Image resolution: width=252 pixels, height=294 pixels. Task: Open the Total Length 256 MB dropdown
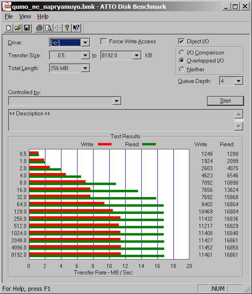point(85,68)
